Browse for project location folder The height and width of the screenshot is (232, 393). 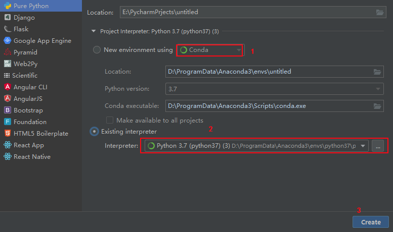click(x=380, y=12)
